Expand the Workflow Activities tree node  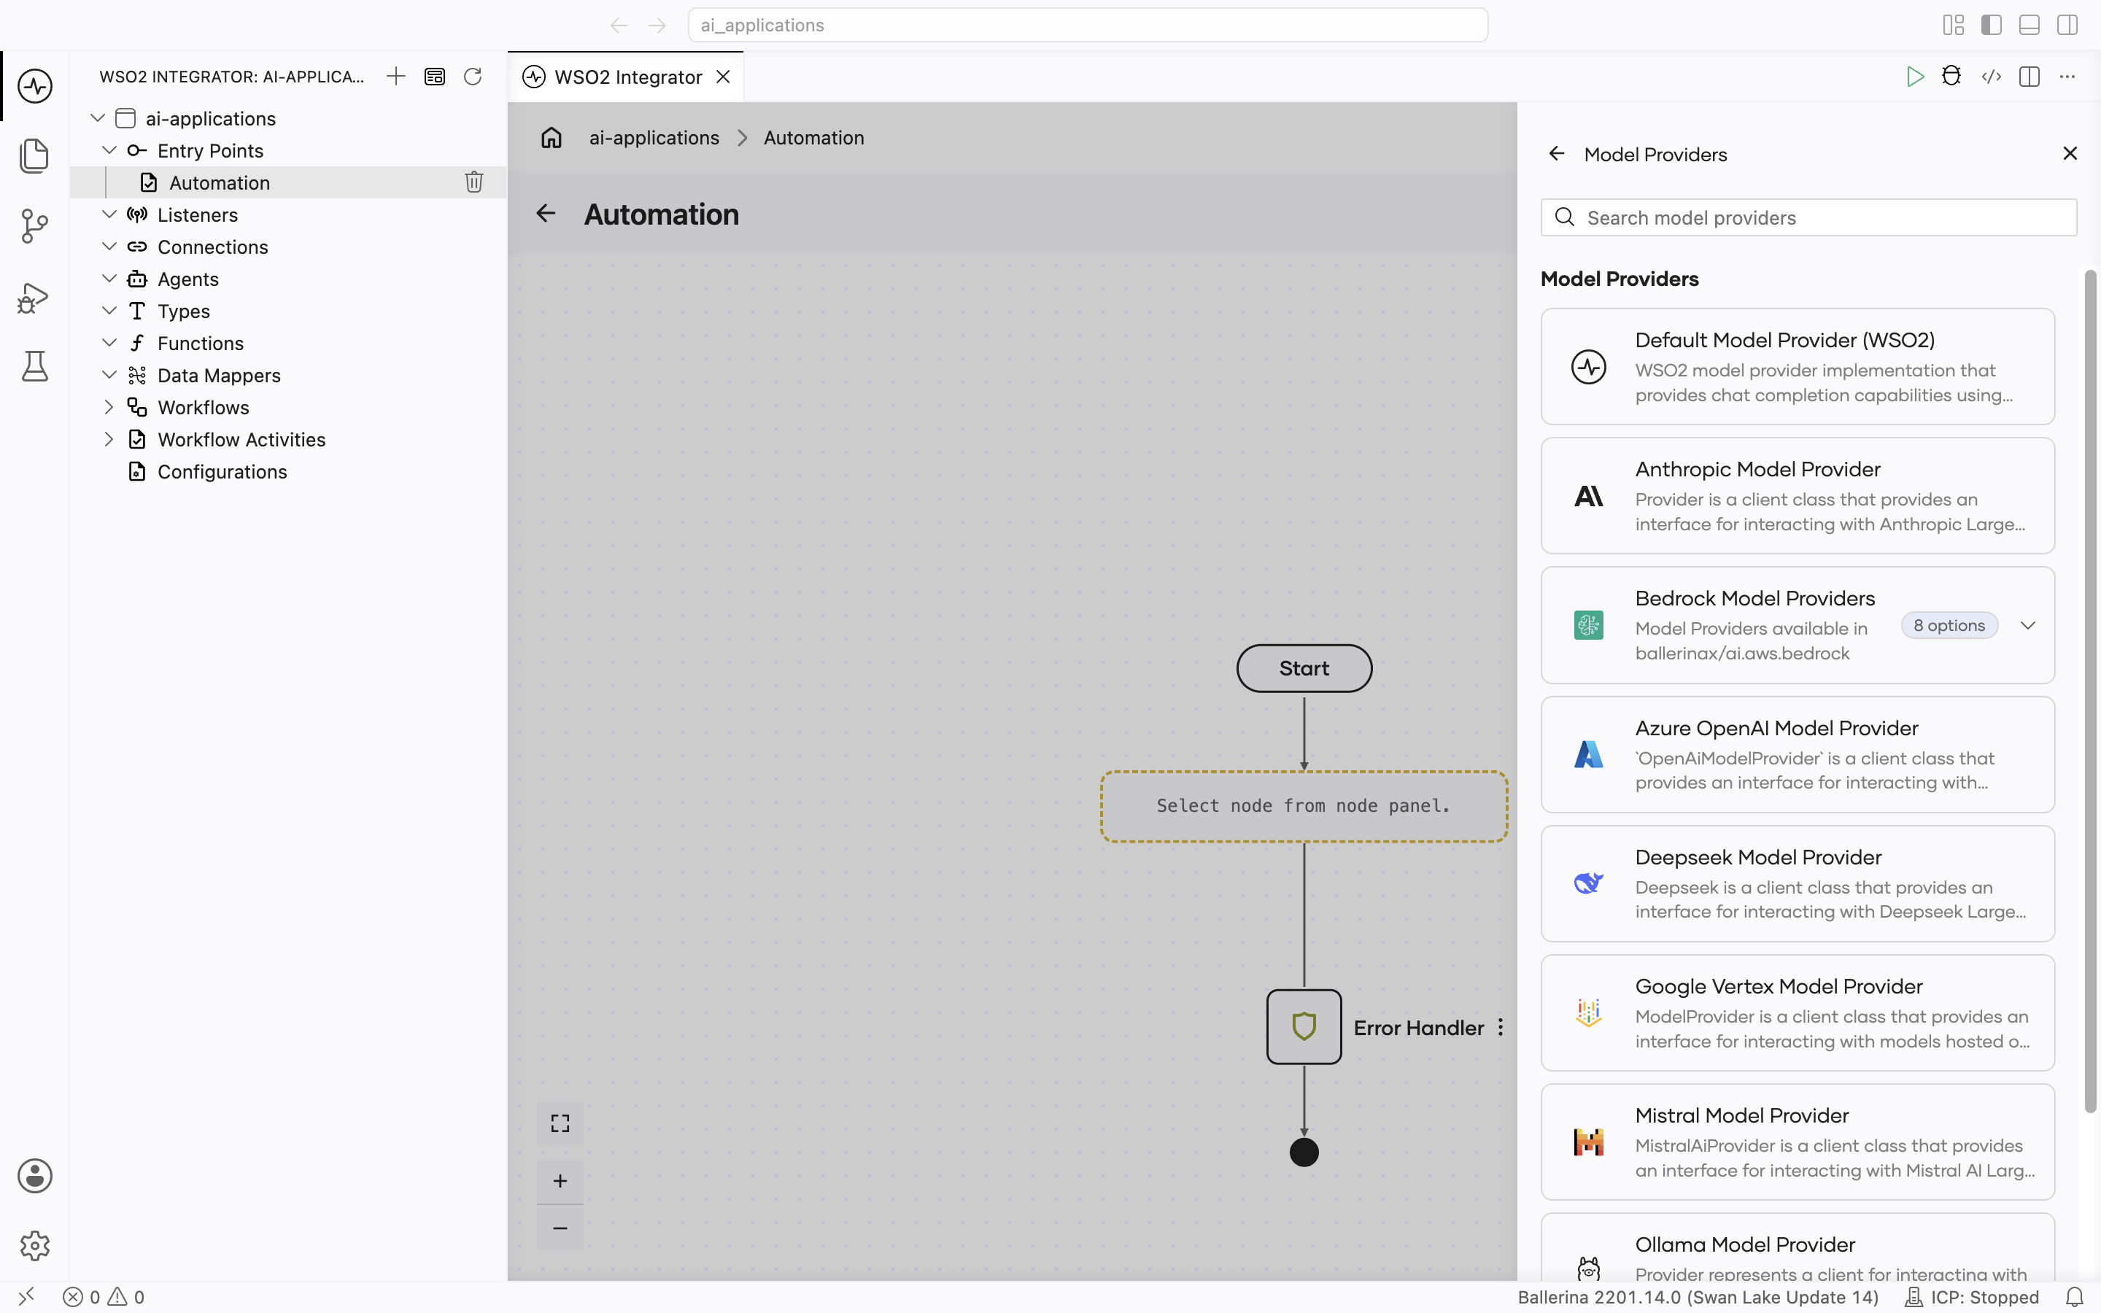109,439
